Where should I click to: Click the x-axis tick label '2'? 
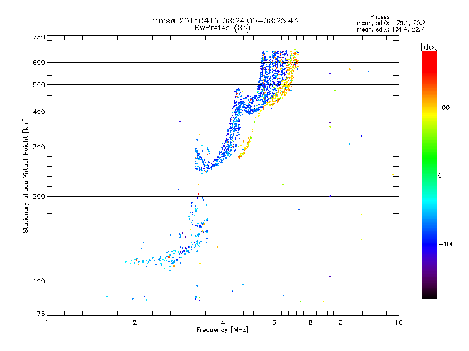(135, 322)
